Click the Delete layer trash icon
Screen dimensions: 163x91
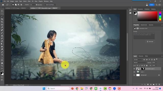pos(159,84)
